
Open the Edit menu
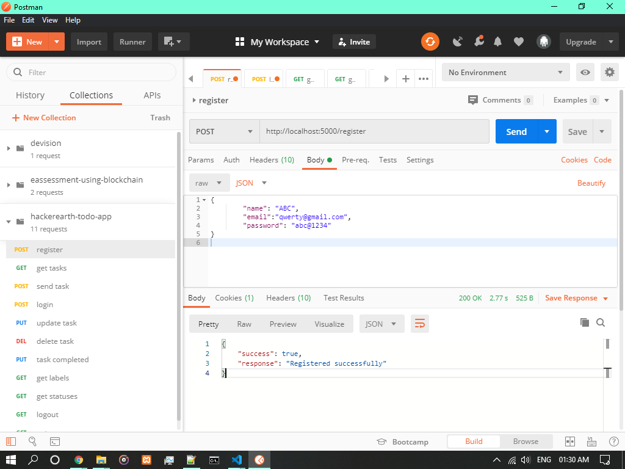(28, 20)
